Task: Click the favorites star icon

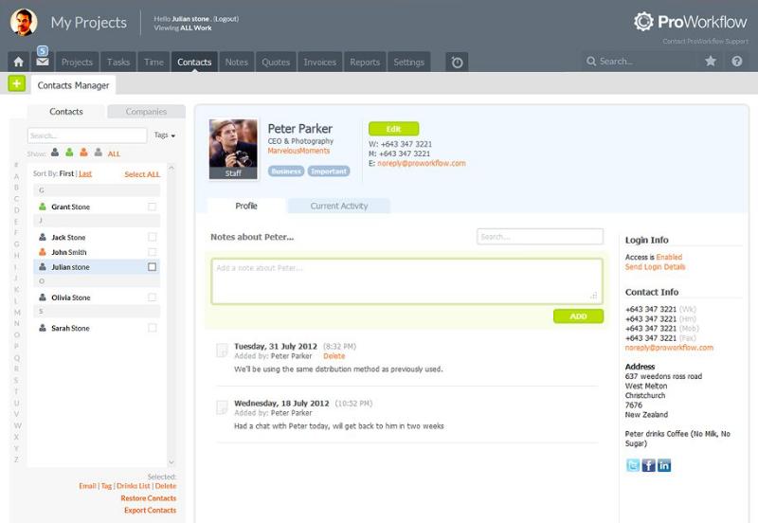Action: tap(710, 61)
